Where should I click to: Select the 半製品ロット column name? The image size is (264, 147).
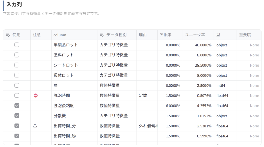(x=66, y=45)
